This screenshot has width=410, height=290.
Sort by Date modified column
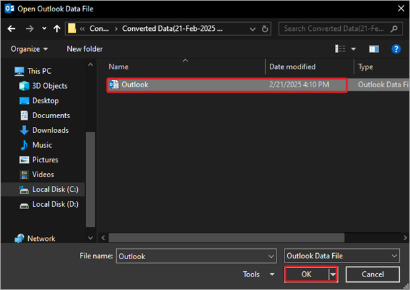pyautogui.click(x=292, y=67)
